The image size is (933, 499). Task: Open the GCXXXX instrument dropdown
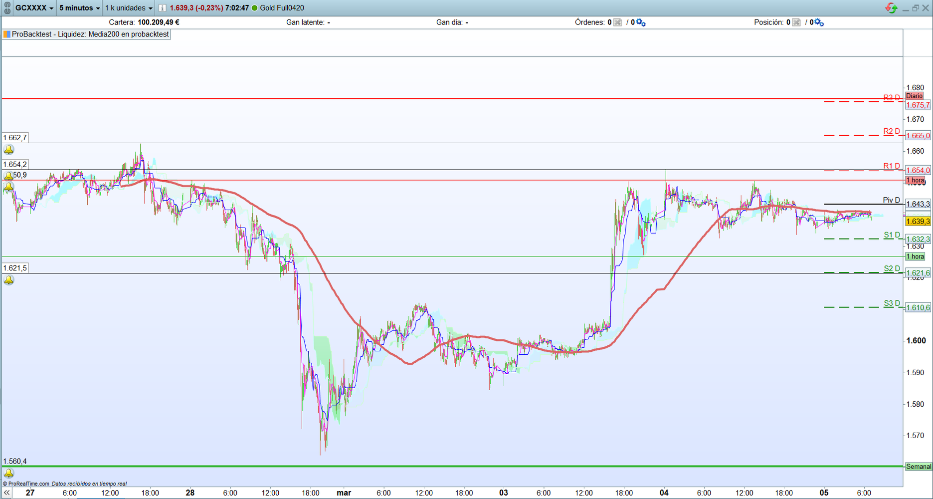point(34,8)
